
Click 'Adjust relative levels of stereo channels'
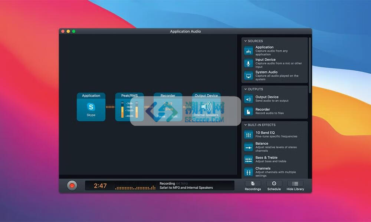click(276, 149)
